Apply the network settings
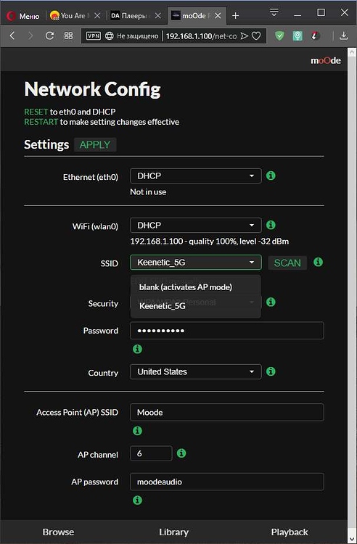Viewport: 357px width, 544px height. [95, 144]
